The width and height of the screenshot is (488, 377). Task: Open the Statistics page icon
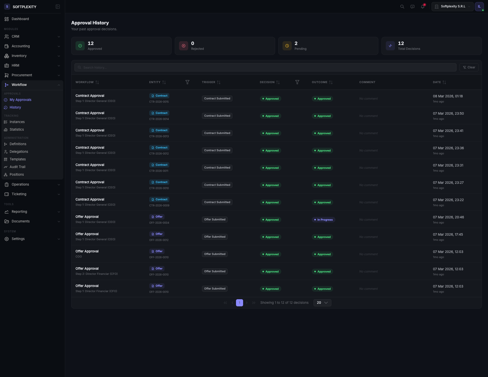pyautogui.click(x=6, y=130)
